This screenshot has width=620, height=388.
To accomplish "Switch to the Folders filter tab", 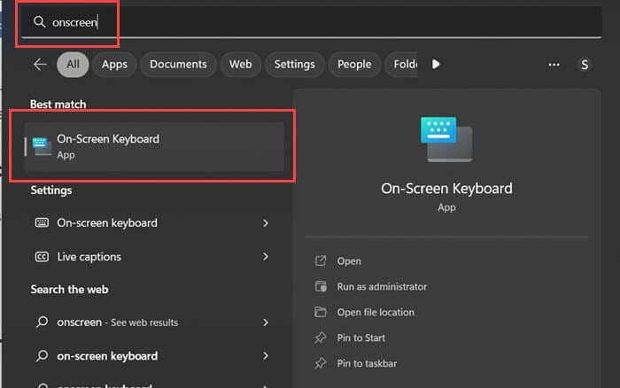I will pos(402,64).
